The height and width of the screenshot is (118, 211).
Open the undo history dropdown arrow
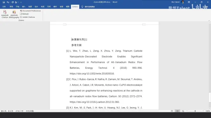point(10,2)
